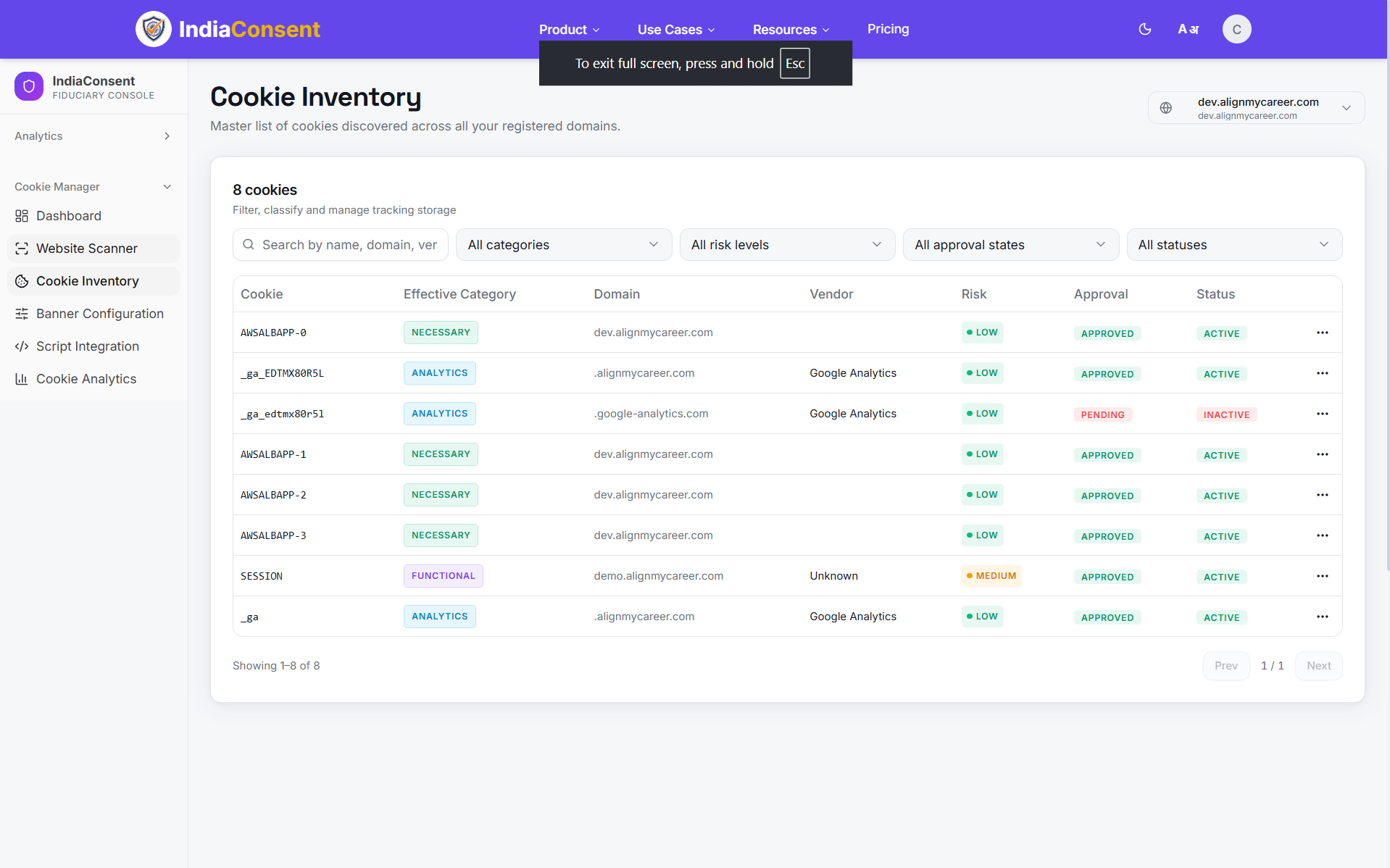Open Script Integration in the sidebar

[93, 346]
